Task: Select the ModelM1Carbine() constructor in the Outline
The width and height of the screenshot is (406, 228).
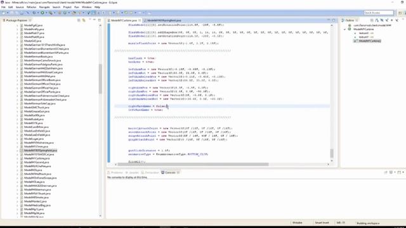Action: (367, 41)
